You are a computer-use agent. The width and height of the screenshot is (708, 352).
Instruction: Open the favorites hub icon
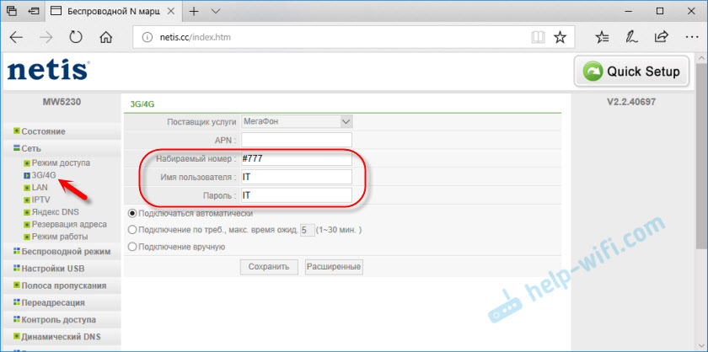coord(602,37)
